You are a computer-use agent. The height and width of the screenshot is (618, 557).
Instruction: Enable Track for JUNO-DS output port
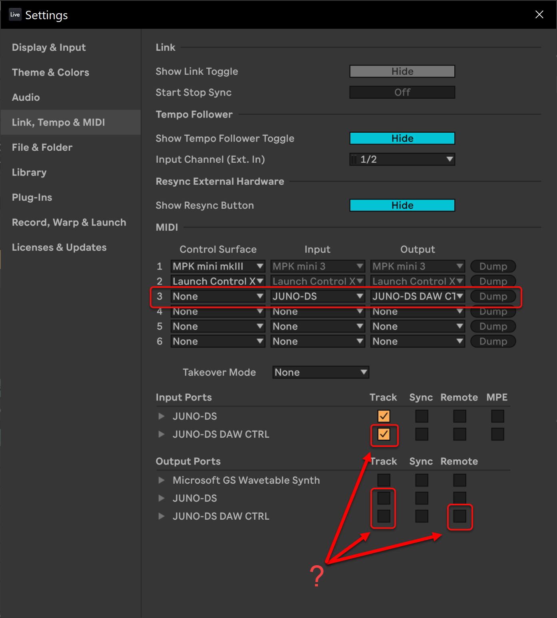384,498
